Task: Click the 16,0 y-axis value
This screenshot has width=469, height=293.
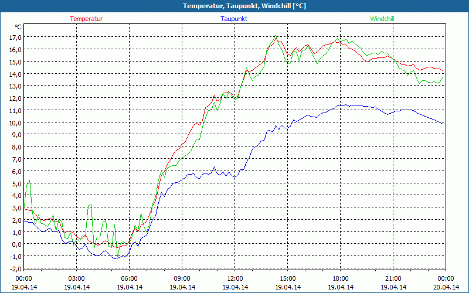Action: pos(16,50)
